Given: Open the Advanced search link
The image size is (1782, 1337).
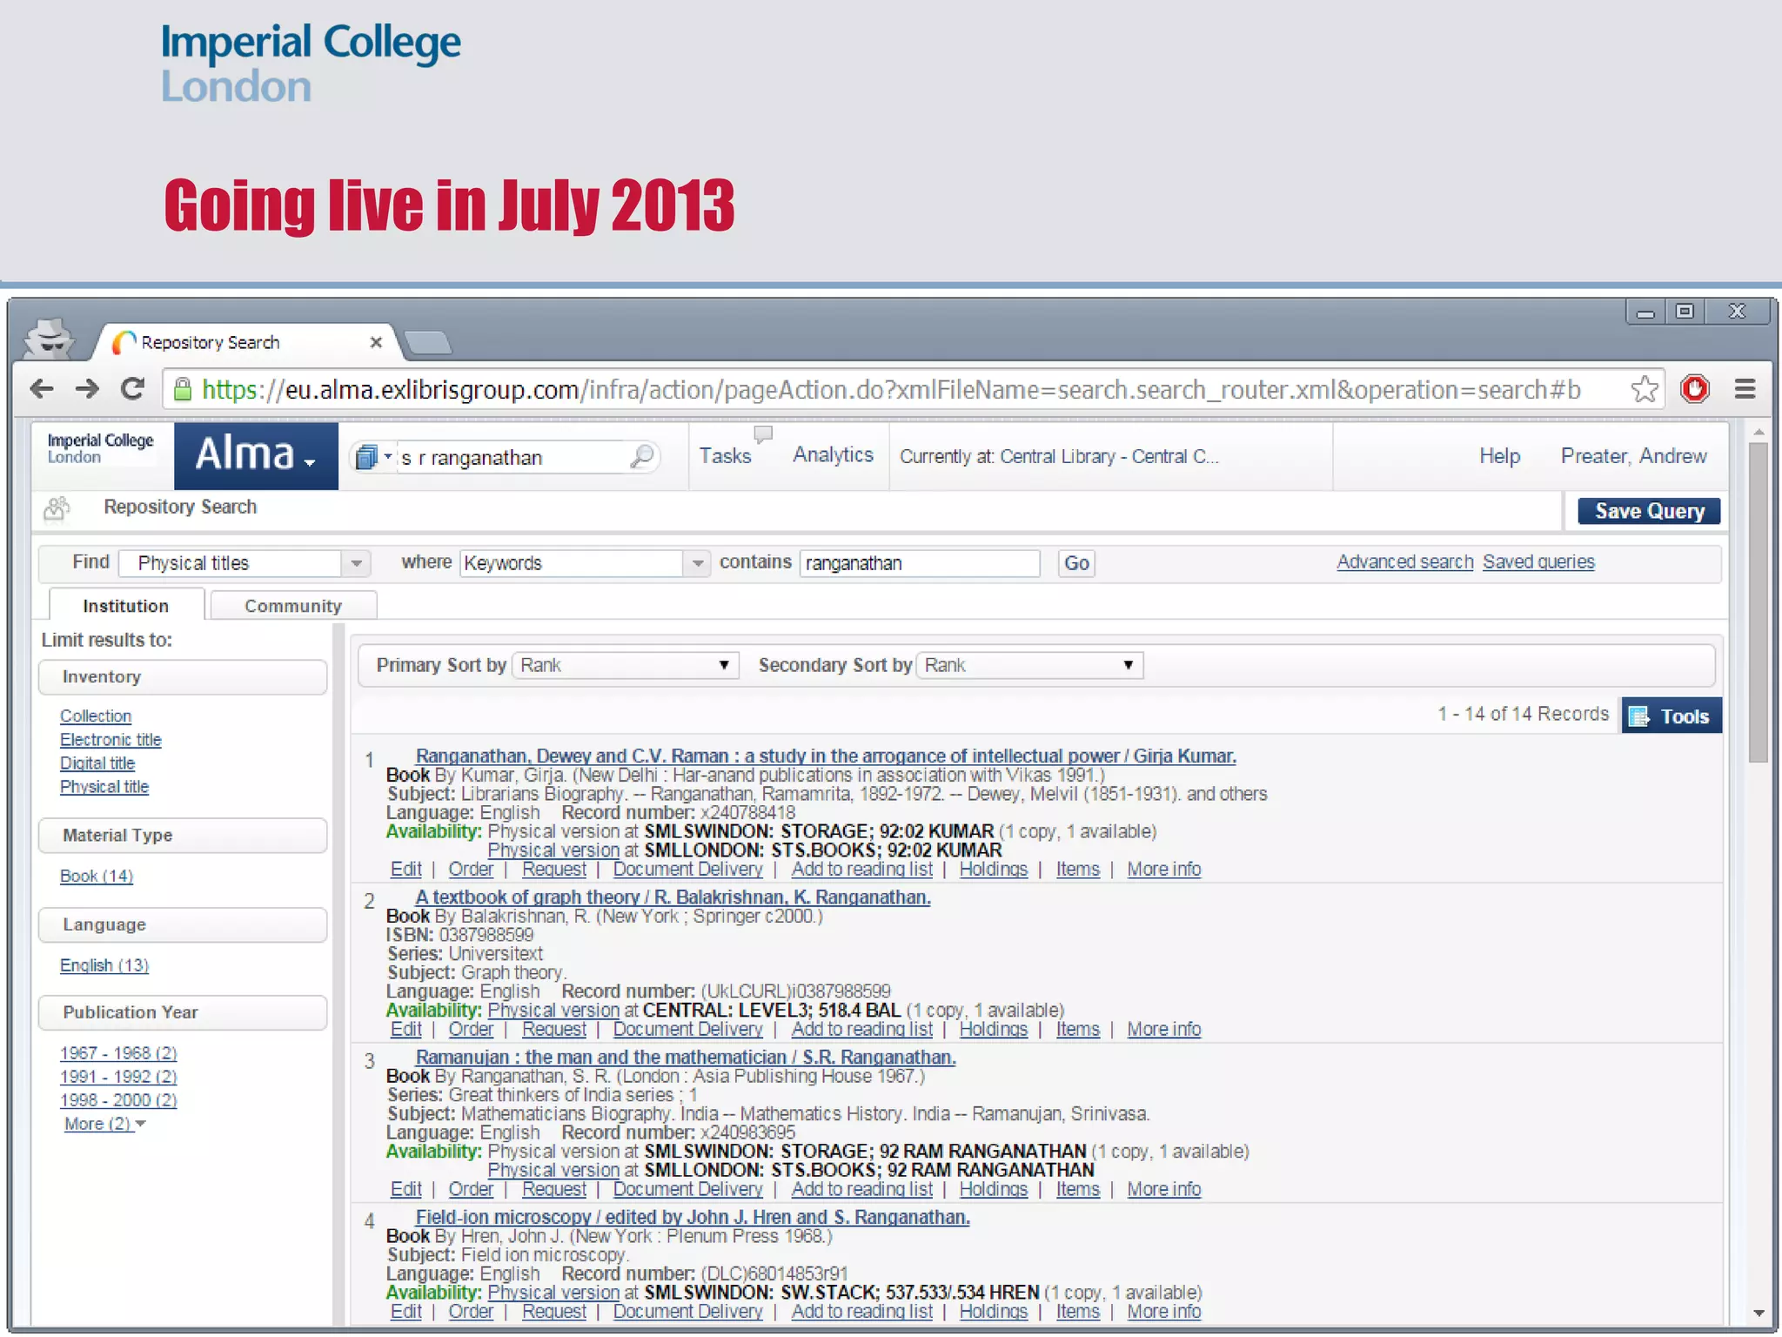Looking at the screenshot, I should pos(1404,562).
